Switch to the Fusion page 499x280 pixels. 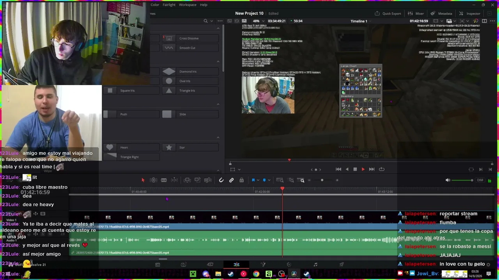263,264
